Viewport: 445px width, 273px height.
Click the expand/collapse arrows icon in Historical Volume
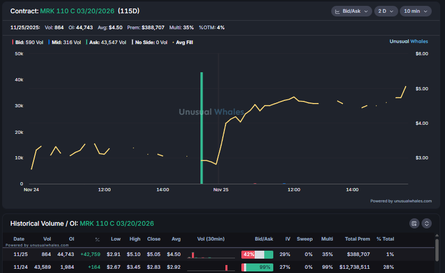click(x=426, y=224)
